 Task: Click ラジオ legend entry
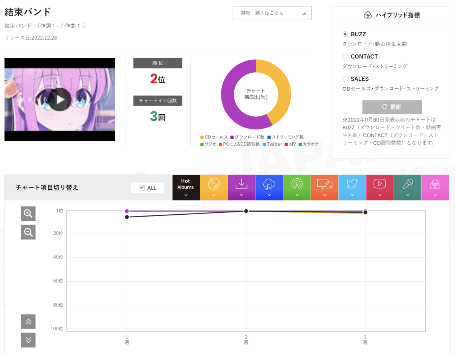coord(208,144)
